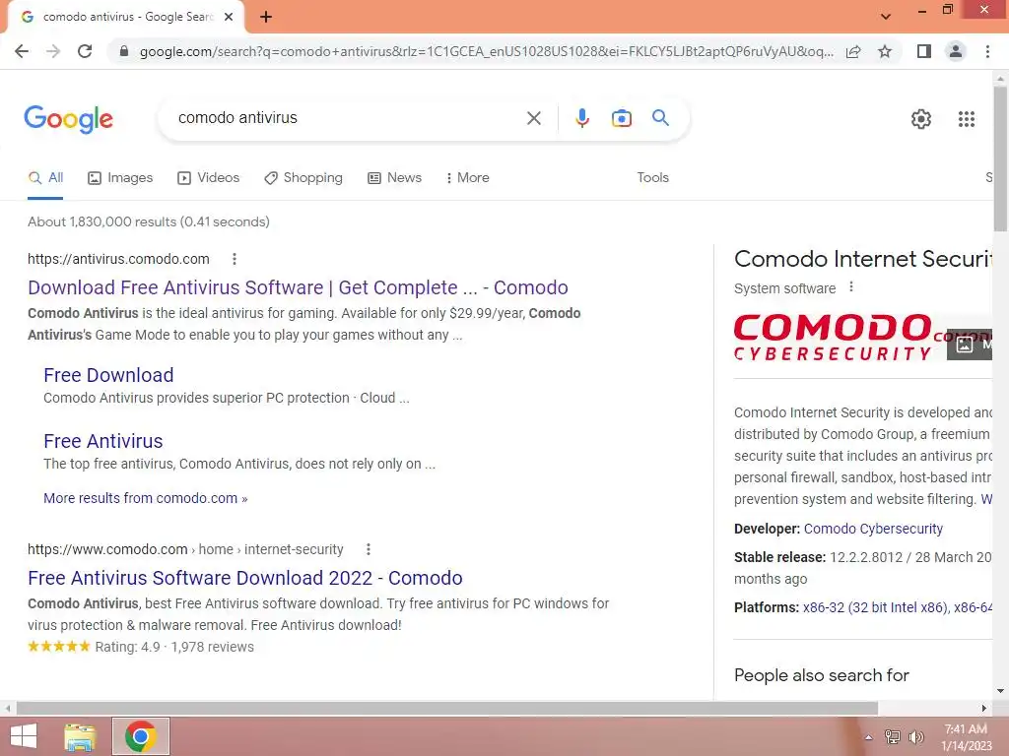Open the taskbar clock and date

coord(966,737)
